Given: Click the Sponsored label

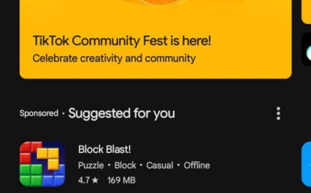Looking at the screenshot, I should (39, 113).
